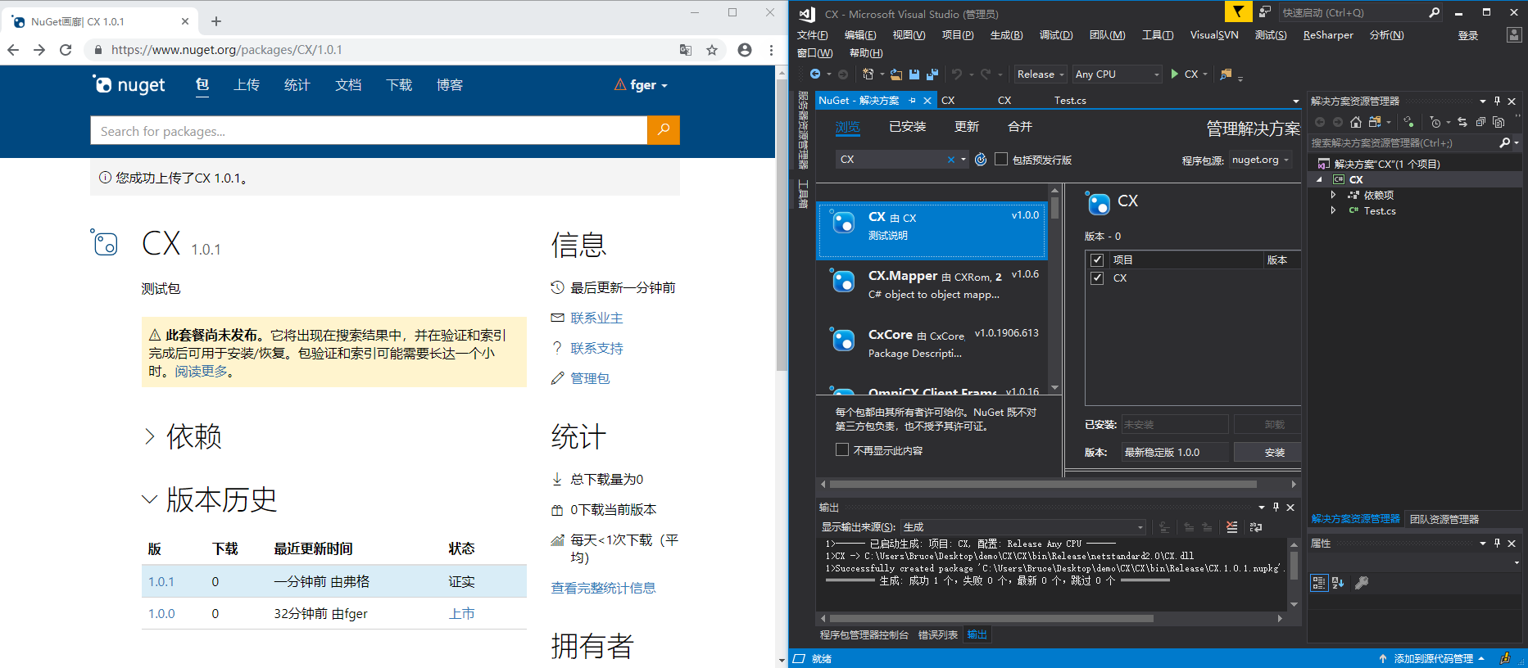1528x668 pixels.
Task: Expand the 依赖项 node in Solution Explorer
Action: click(1333, 195)
